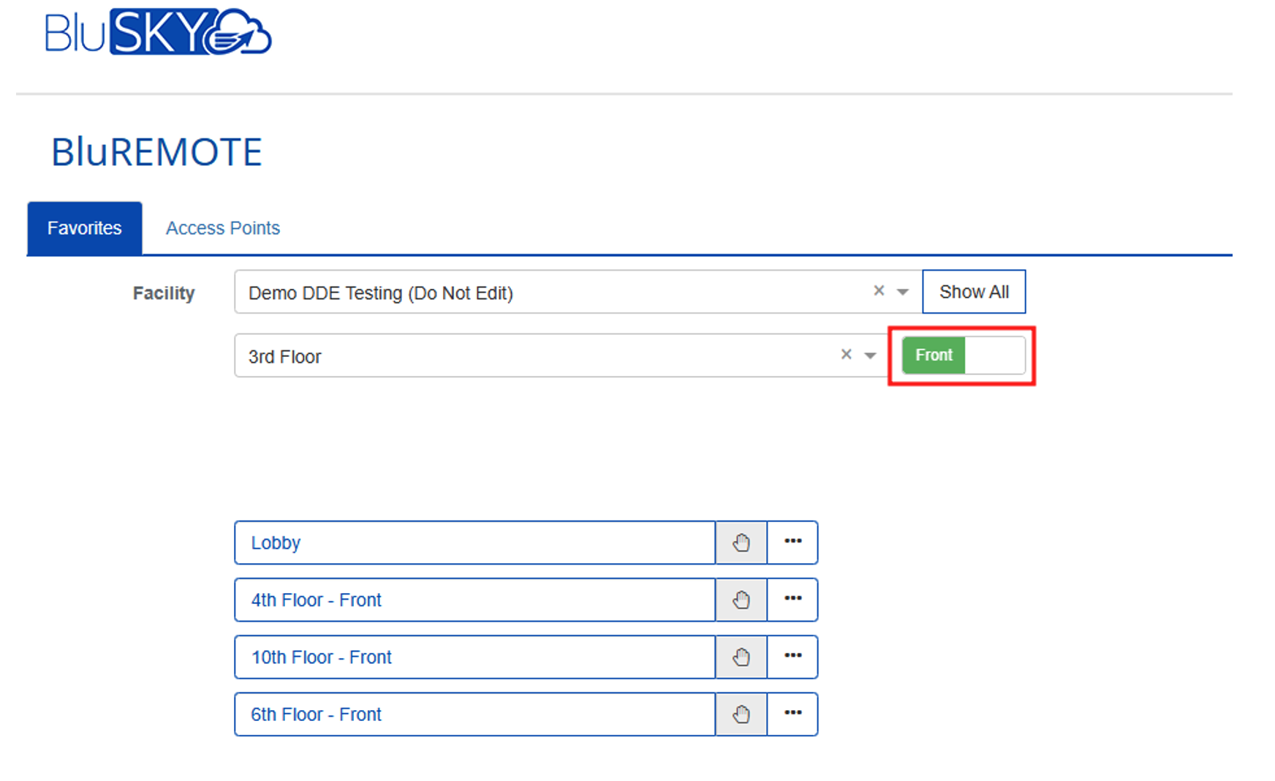Screen dimensions: 1275x781
Task: Open the Access Points tab
Action: coord(222,228)
